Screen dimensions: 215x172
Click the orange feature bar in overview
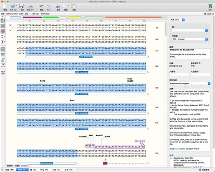pos(133,17)
